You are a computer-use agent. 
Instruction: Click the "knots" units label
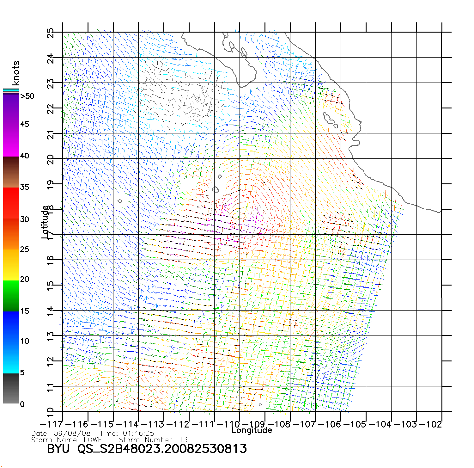16,73
